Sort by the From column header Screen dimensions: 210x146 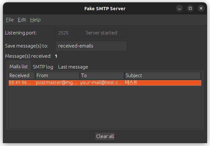point(57,76)
